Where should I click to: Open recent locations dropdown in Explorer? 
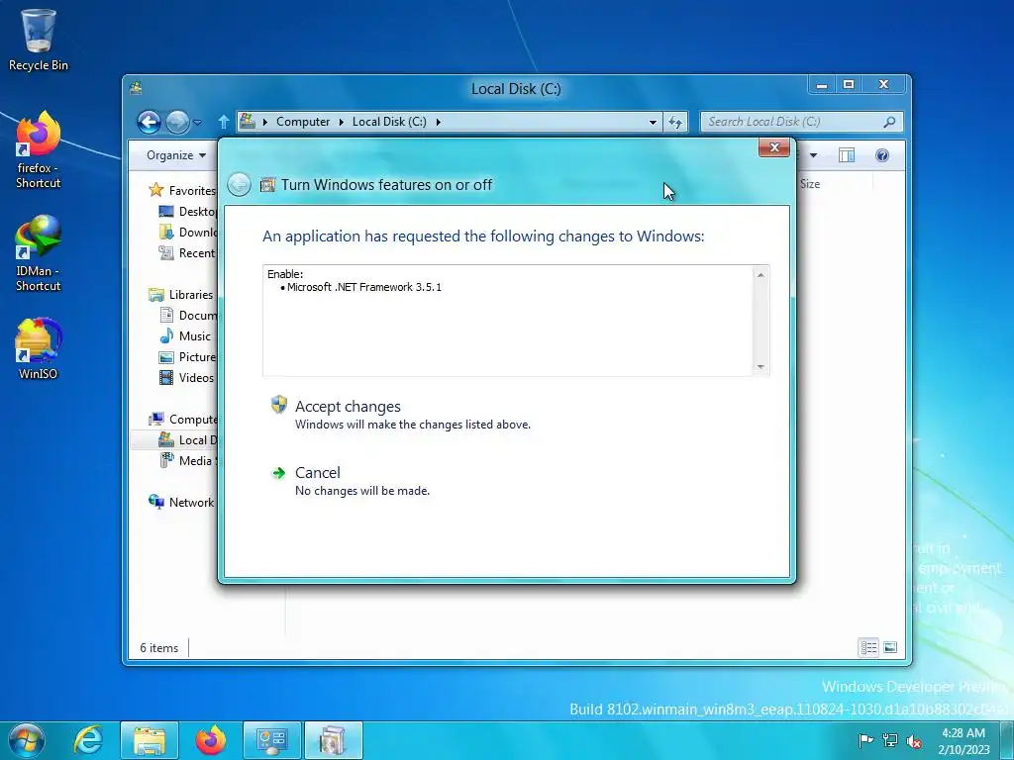[x=198, y=122]
